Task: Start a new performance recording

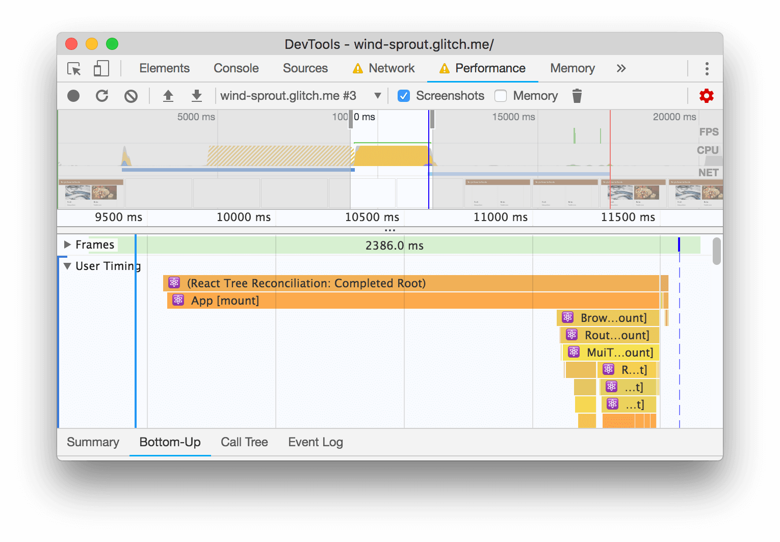Action: tap(73, 95)
